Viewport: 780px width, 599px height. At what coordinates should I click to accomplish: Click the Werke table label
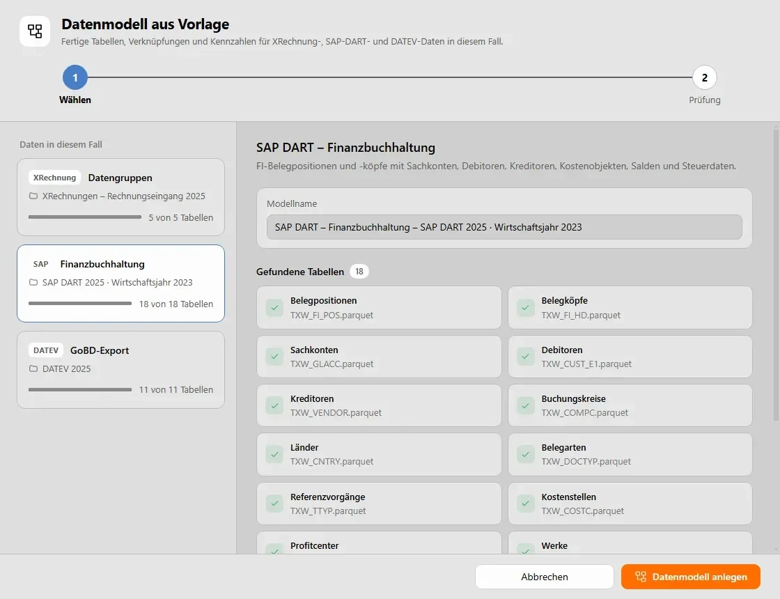[x=554, y=545]
